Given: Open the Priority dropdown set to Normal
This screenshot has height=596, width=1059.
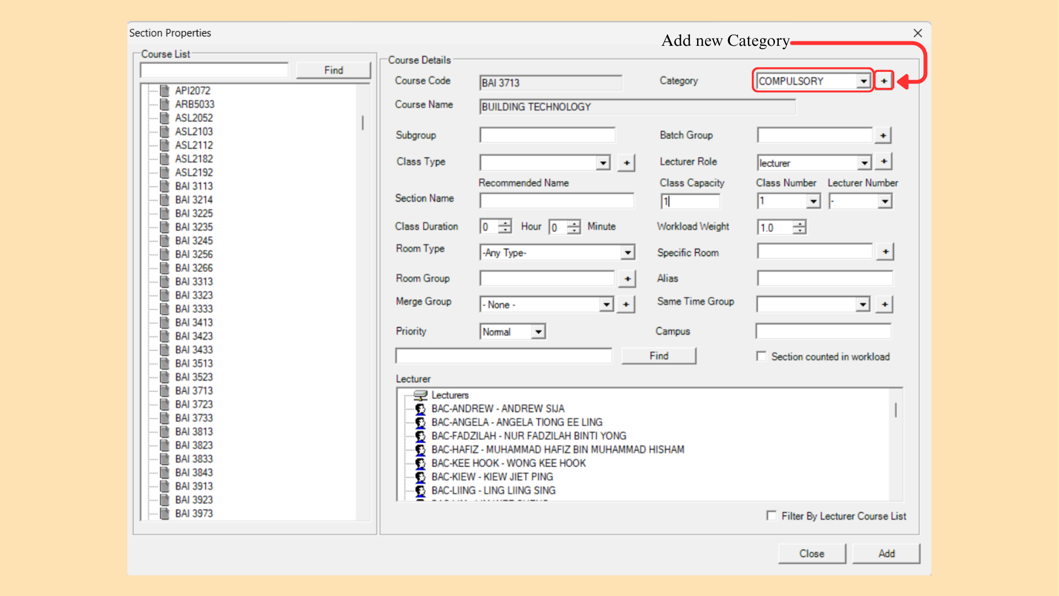Looking at the screenshot, I should [538, 332].
